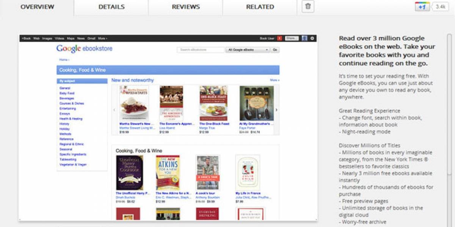The image size is (455, 227).
Task: Click author link Margo True
Action: point(206,128)
